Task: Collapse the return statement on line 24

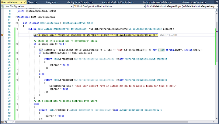Action: pyautogui.click(x=17, y=59)
